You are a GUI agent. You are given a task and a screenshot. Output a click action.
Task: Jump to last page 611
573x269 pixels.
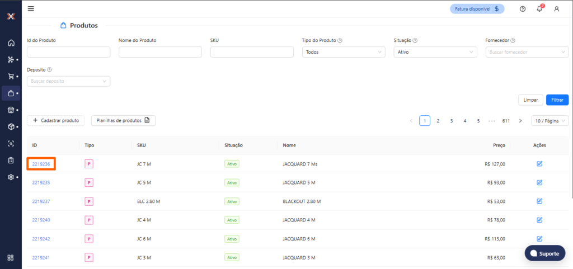tap(506, 121)
